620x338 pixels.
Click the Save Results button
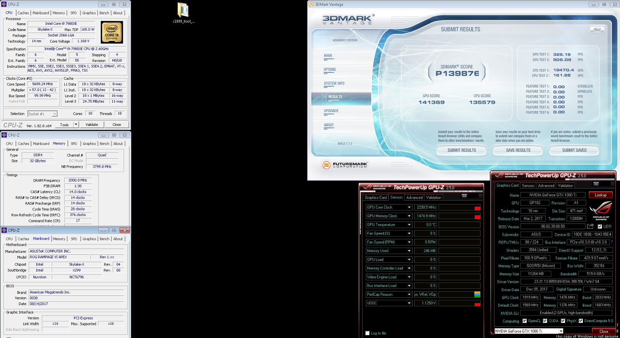click(518, 150)
